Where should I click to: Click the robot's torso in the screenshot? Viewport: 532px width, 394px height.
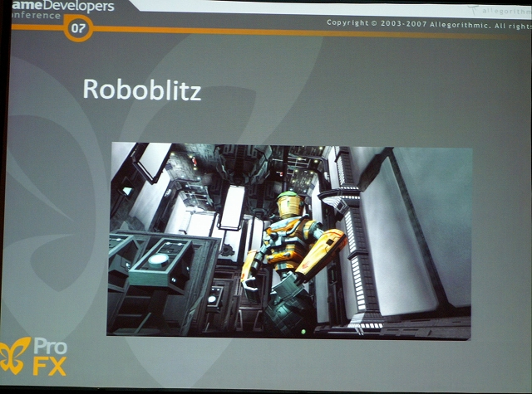point(287,241)
